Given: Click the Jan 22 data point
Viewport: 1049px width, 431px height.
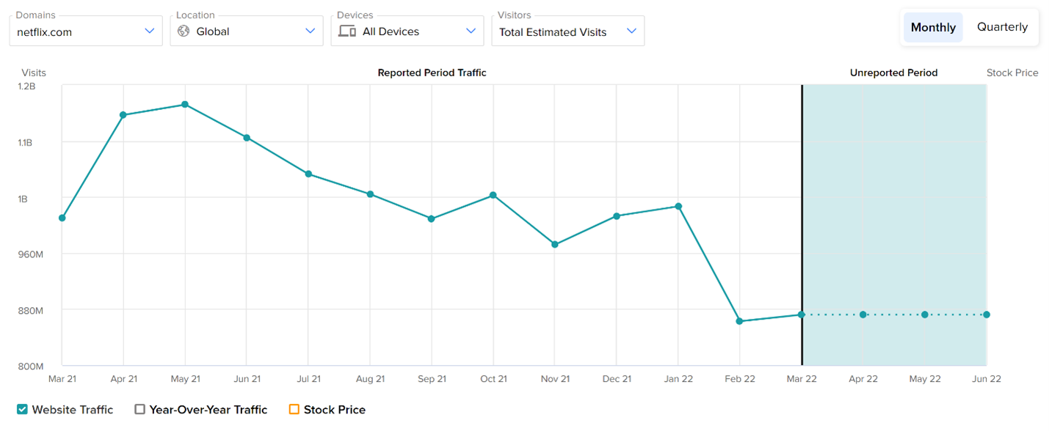Looking at the screenshot, I should [678, 207].
